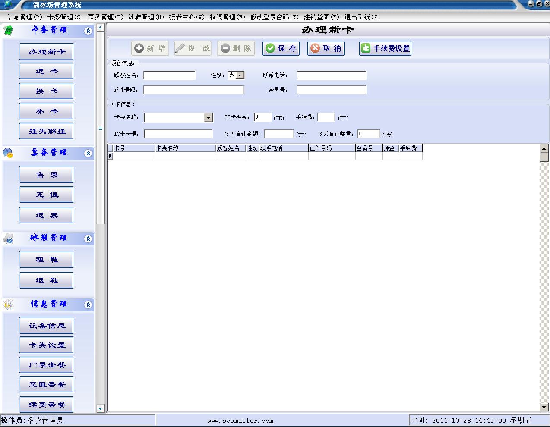This screenshot has height=427, width=550.
Task: Click the red X Cancel (取消) icon
Action: (315, 48)
